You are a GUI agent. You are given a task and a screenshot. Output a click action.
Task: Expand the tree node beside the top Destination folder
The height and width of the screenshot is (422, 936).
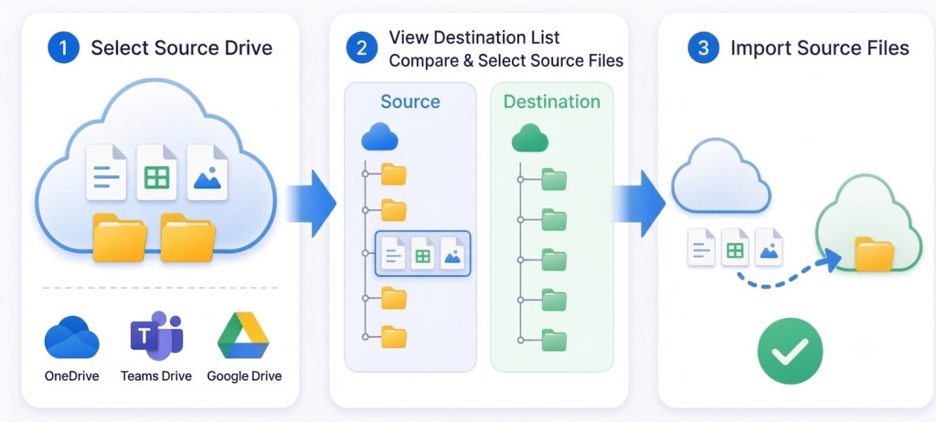(x=520, y=180)
